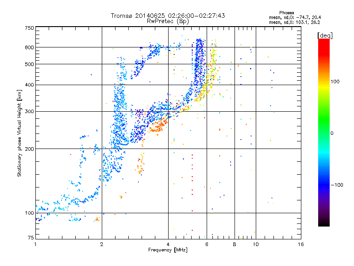
Task: Click the '-100' colorbar tick label
Action: 337,185
